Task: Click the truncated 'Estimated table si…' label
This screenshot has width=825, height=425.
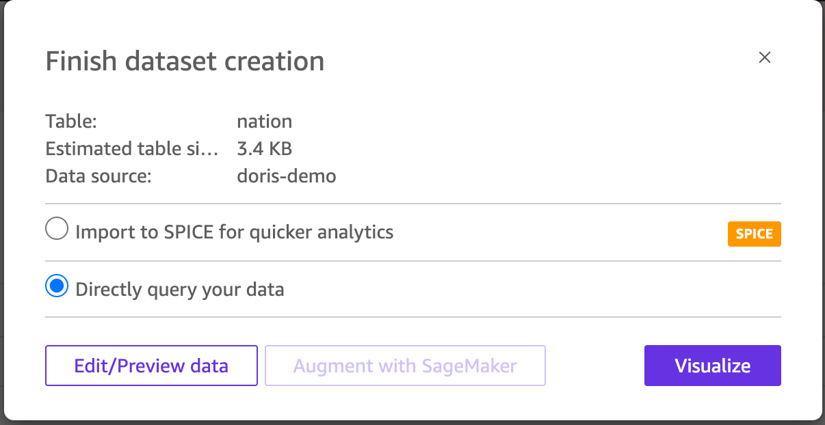Action: tap(132, 148)
